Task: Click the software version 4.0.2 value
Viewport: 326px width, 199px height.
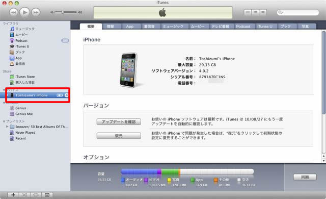Action: click(x=204, y=71)
